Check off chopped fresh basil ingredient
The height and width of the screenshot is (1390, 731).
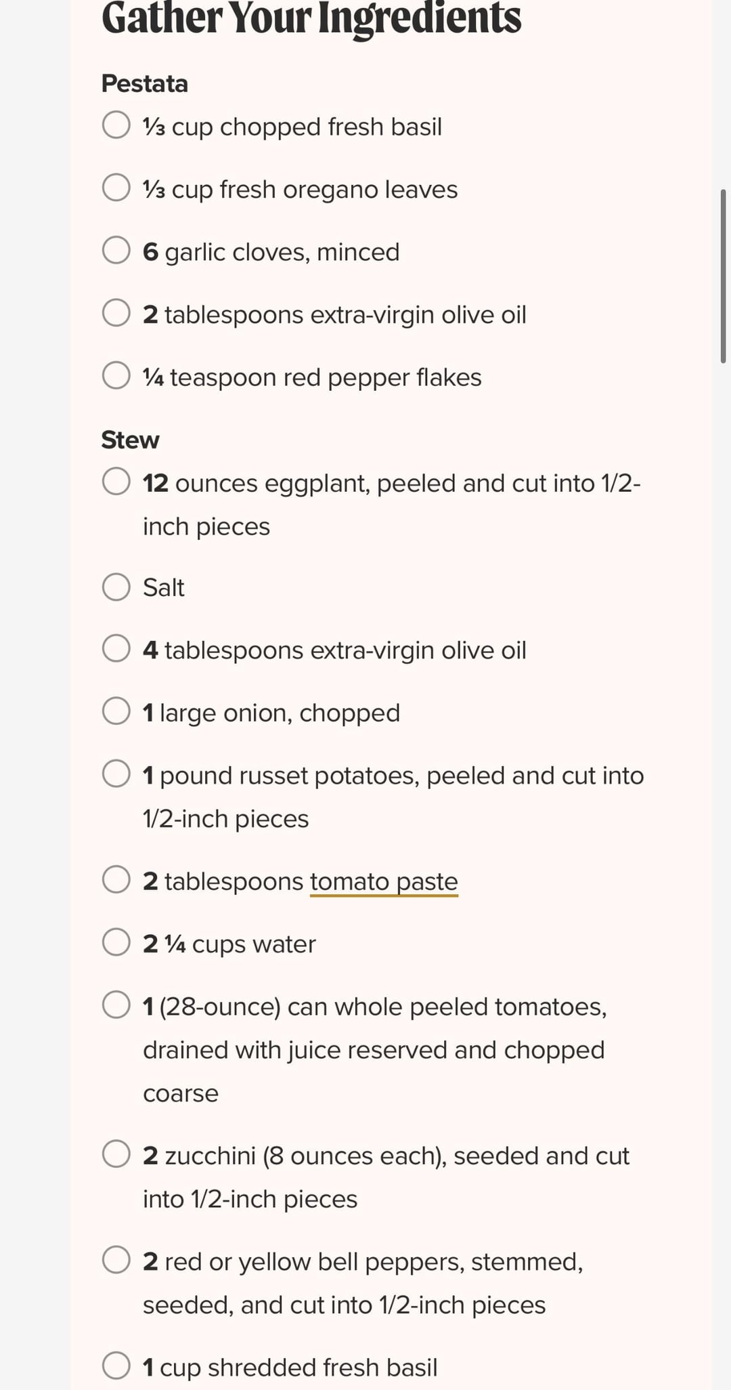116,125
